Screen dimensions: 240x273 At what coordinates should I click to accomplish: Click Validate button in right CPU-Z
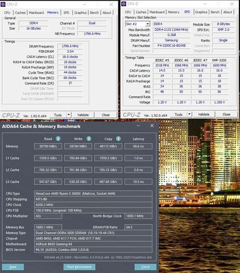pyautogui.click(x=204, y=114)
